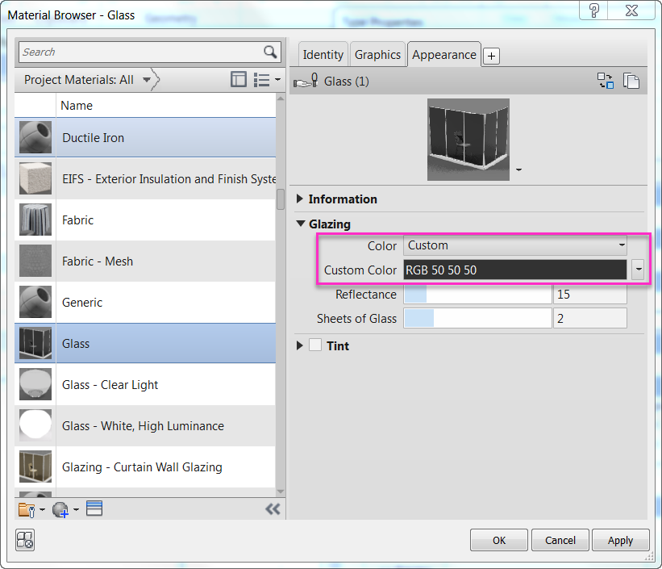The width and height of the screenshot is (662, 569).
Task: Create a new material library
Action: (x=27, y=508)
